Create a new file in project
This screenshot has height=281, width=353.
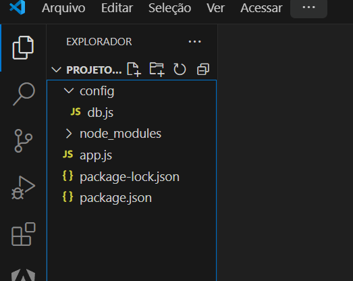coord(134,70)
